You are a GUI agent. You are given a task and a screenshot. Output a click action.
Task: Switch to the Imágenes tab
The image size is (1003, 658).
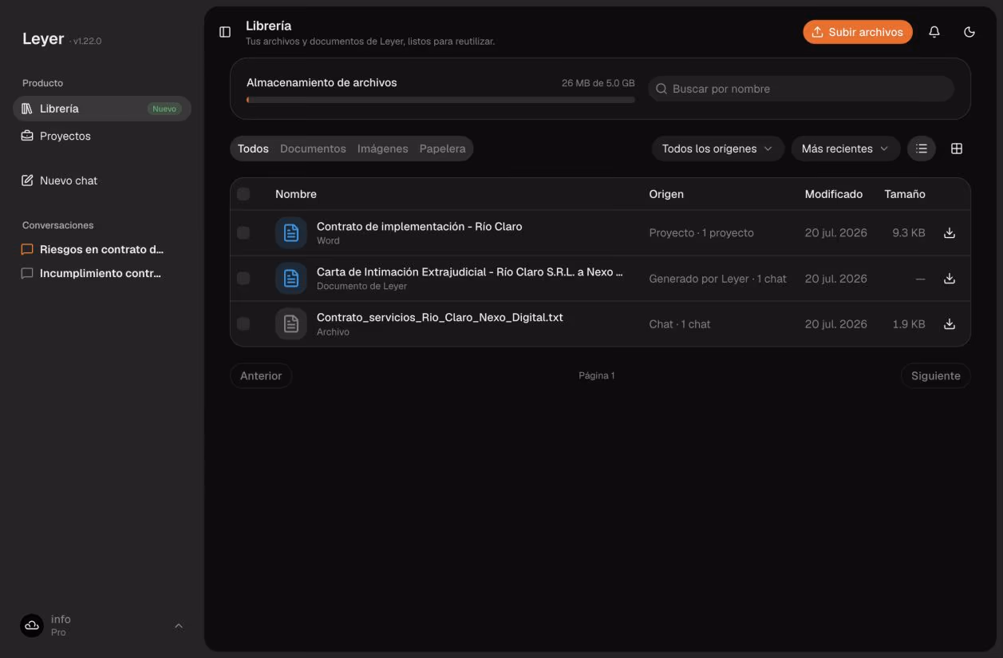tap(382, 149)
